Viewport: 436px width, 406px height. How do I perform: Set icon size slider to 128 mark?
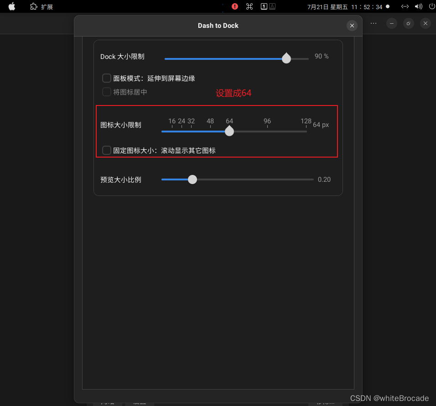(x=306, y=132)
